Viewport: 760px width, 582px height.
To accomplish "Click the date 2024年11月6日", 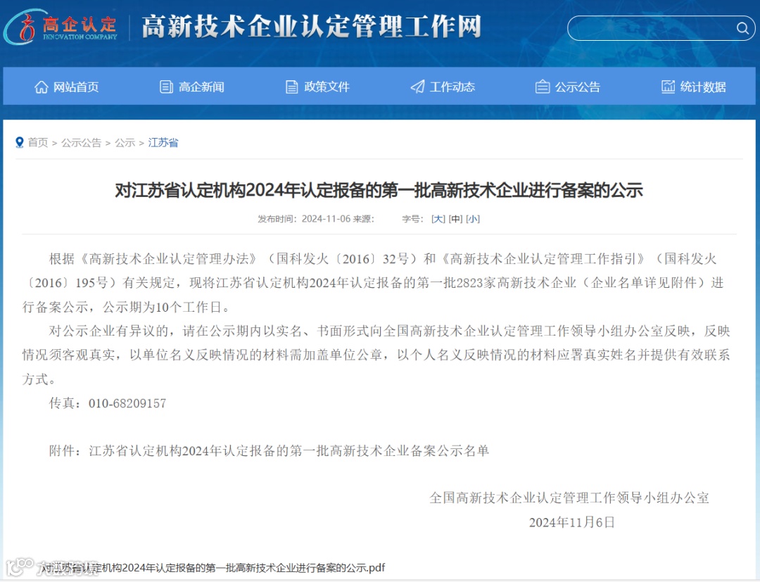I will point(572,522).
